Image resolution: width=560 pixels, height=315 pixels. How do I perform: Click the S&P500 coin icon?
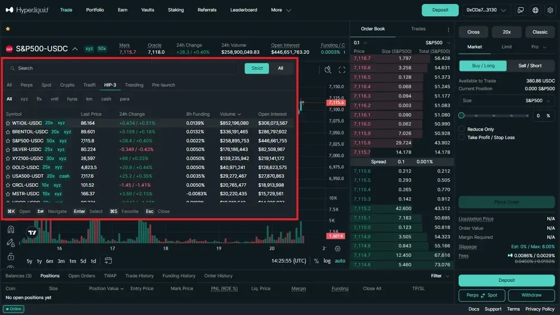click(x=10, y=49)
